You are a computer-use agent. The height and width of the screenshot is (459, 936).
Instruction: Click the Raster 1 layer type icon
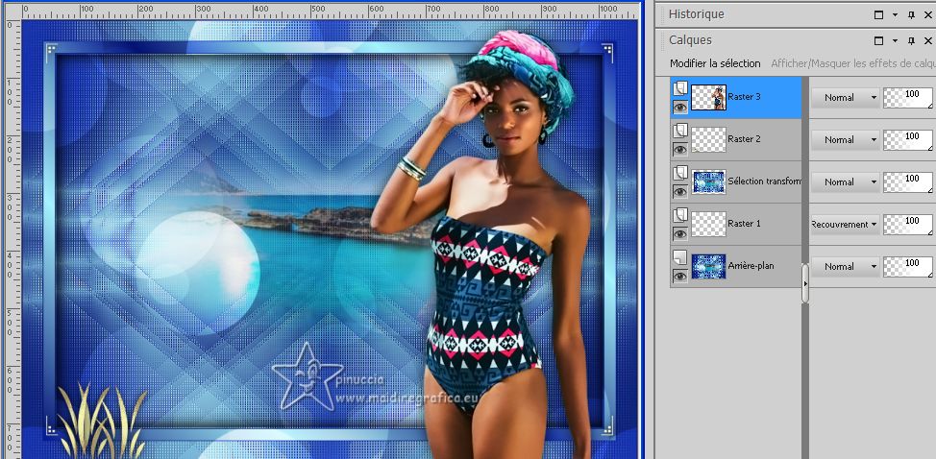click(x=680, y=215)
